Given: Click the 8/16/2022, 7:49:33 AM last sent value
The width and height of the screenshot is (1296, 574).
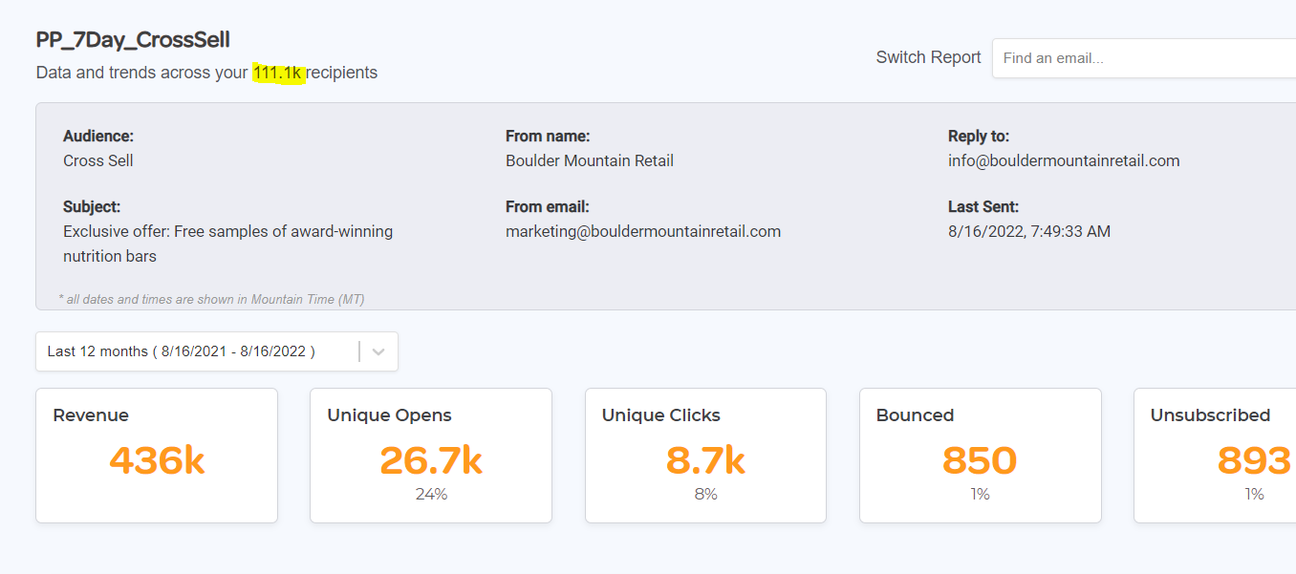Looking at the screenshot, I should pos(1029,231).
